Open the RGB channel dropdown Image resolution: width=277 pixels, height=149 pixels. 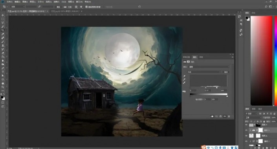(204, 72)
